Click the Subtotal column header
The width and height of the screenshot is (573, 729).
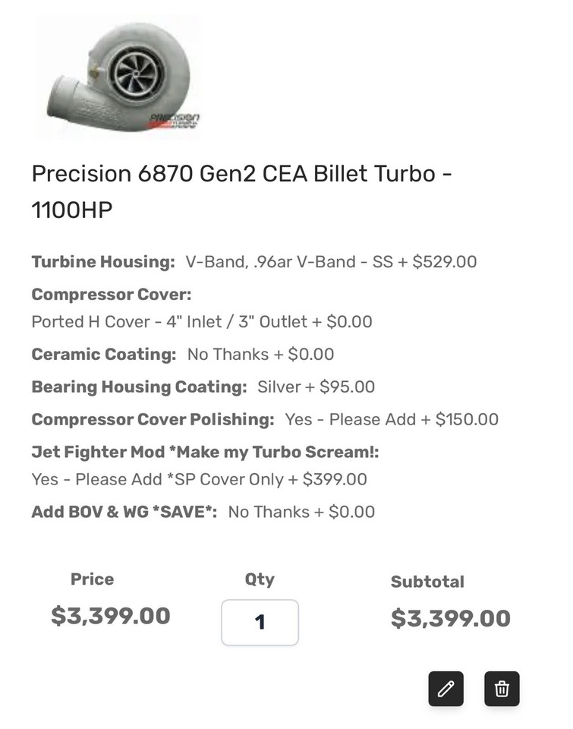(427, 582)
